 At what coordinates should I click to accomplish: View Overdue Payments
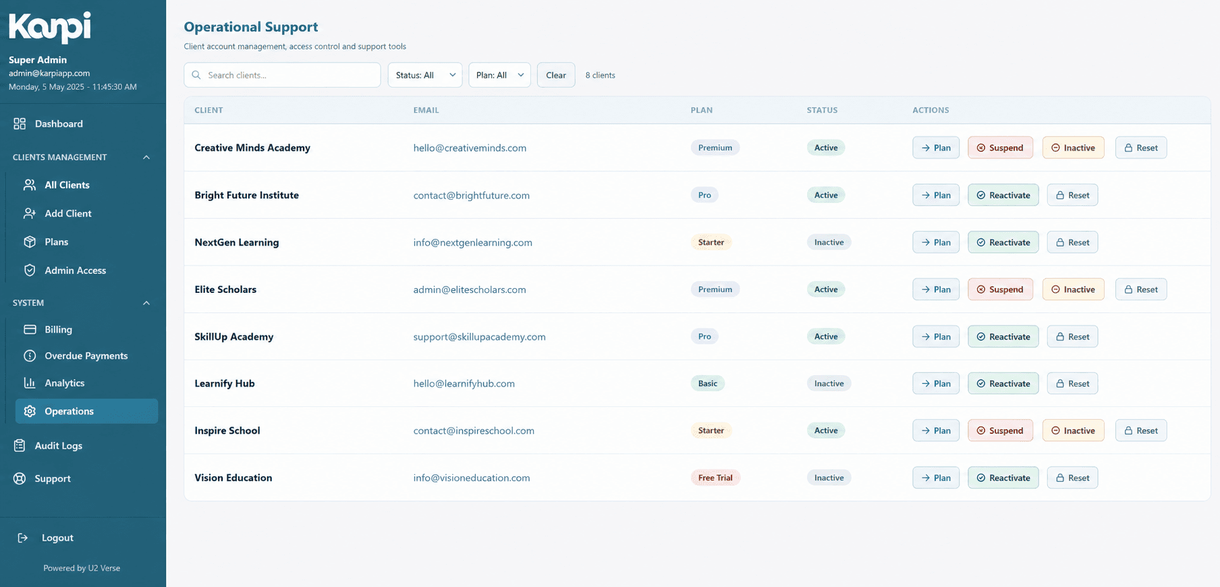(86, 356)
